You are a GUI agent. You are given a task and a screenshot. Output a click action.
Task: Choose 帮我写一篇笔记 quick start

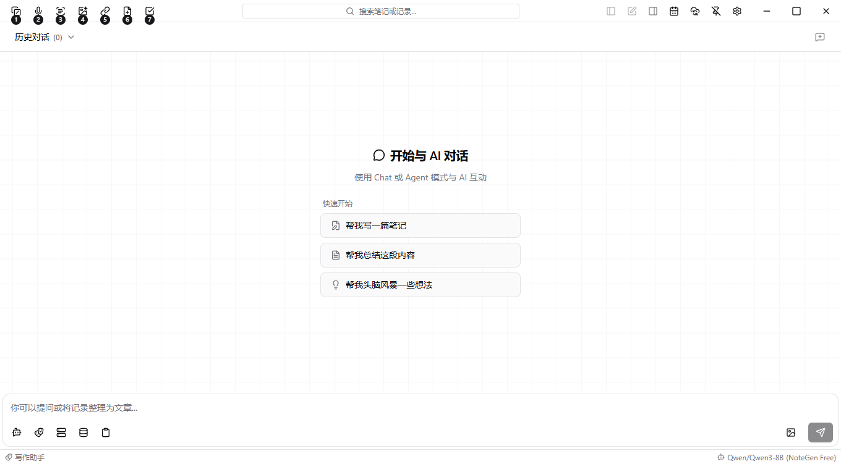tap(420, 226)
